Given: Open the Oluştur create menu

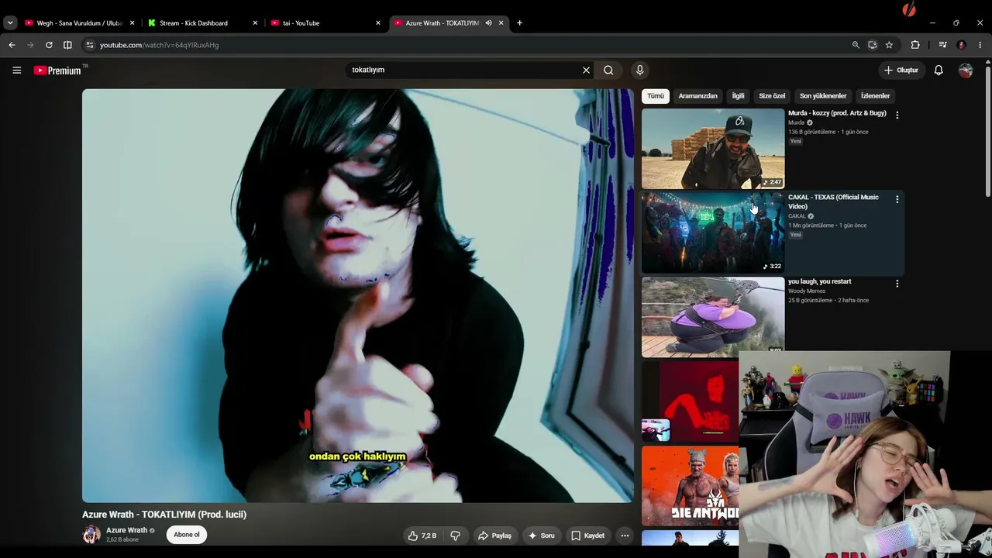Looking at the screenshot, I should 901,70.
